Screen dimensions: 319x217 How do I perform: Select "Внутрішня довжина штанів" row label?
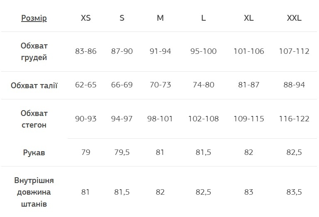(x=34, y=193)
